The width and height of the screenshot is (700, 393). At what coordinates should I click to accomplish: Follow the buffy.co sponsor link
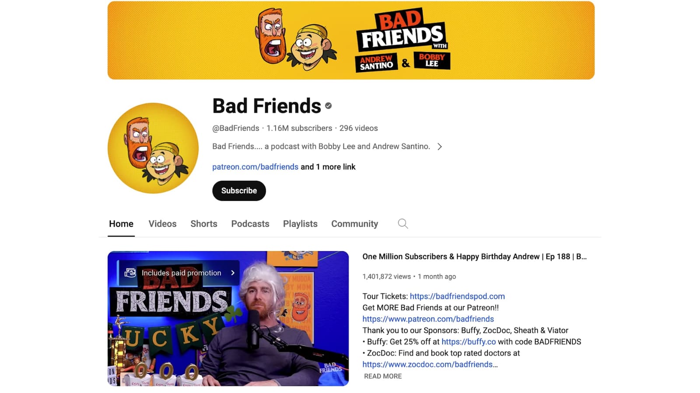click(469, 341)
